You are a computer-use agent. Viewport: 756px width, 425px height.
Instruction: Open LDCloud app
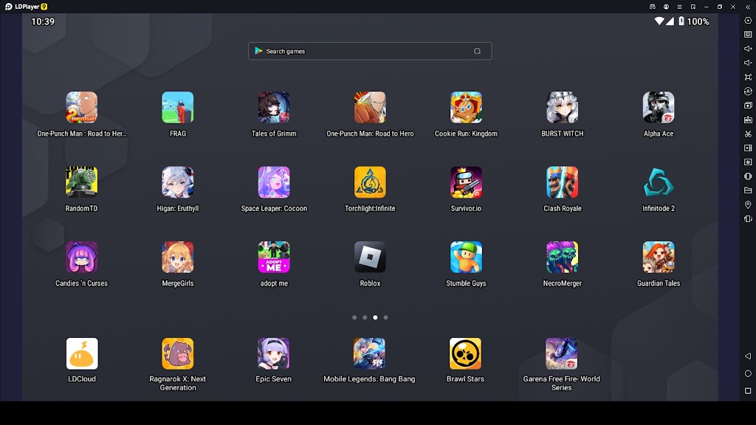pyautogui.click(x=82, y=353)
